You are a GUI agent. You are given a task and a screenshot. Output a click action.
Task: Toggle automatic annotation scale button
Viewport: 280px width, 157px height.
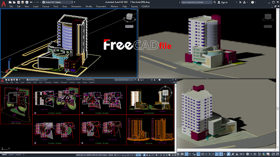[233, 154]
